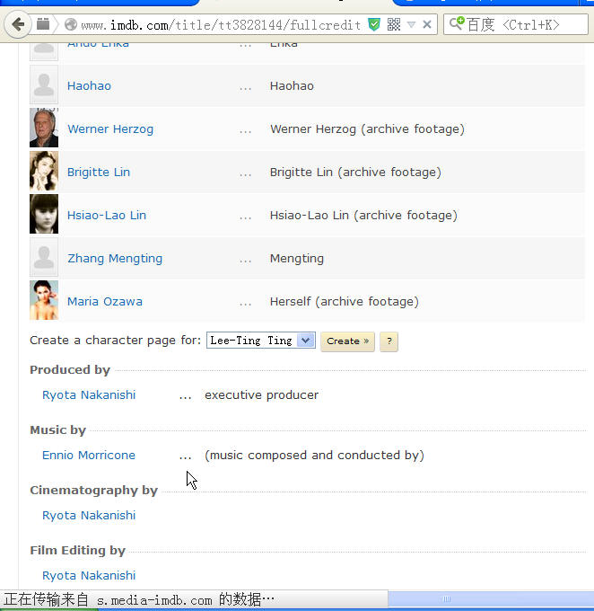Click the site identity globe icon
The image size is (594, 611).
[71, 25]
